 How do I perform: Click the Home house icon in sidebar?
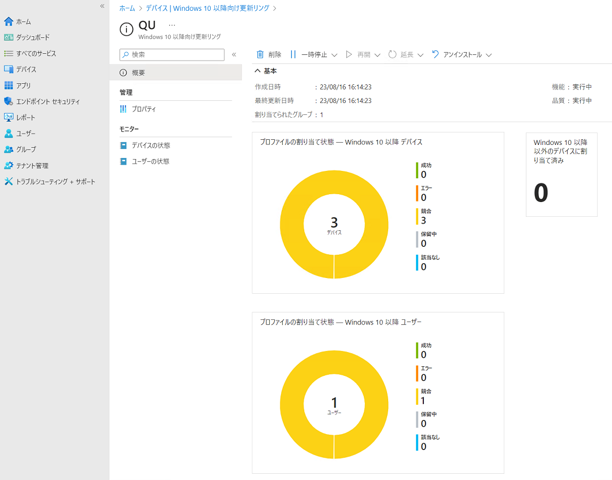click(x=8, y=22)
